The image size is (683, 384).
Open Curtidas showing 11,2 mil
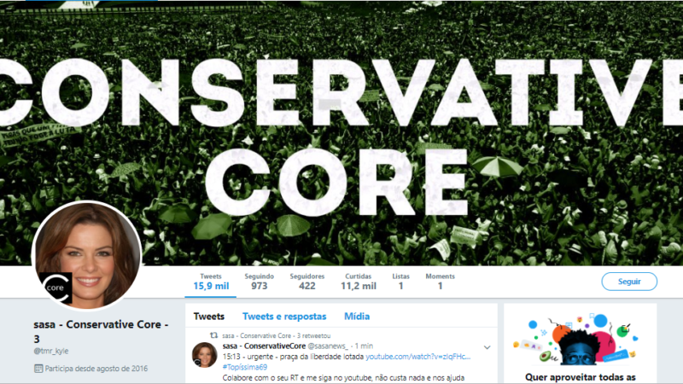tap(358, 282)
